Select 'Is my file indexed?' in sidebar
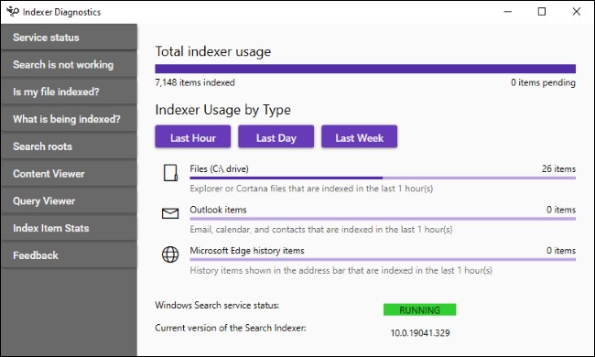595x357 pixels. tap(69, 92)
